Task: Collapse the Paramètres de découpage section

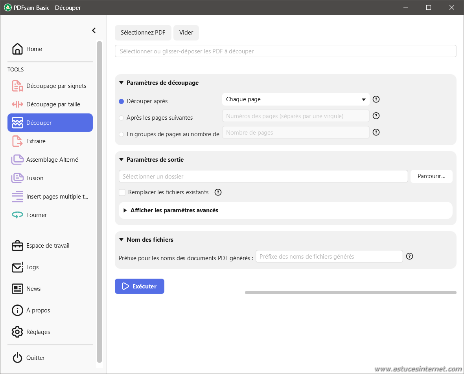Action: click(122, 83)
